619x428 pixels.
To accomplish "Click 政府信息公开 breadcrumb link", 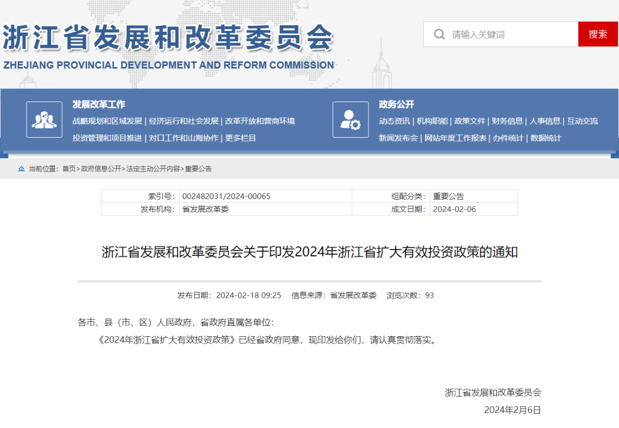I will [101, 169].
